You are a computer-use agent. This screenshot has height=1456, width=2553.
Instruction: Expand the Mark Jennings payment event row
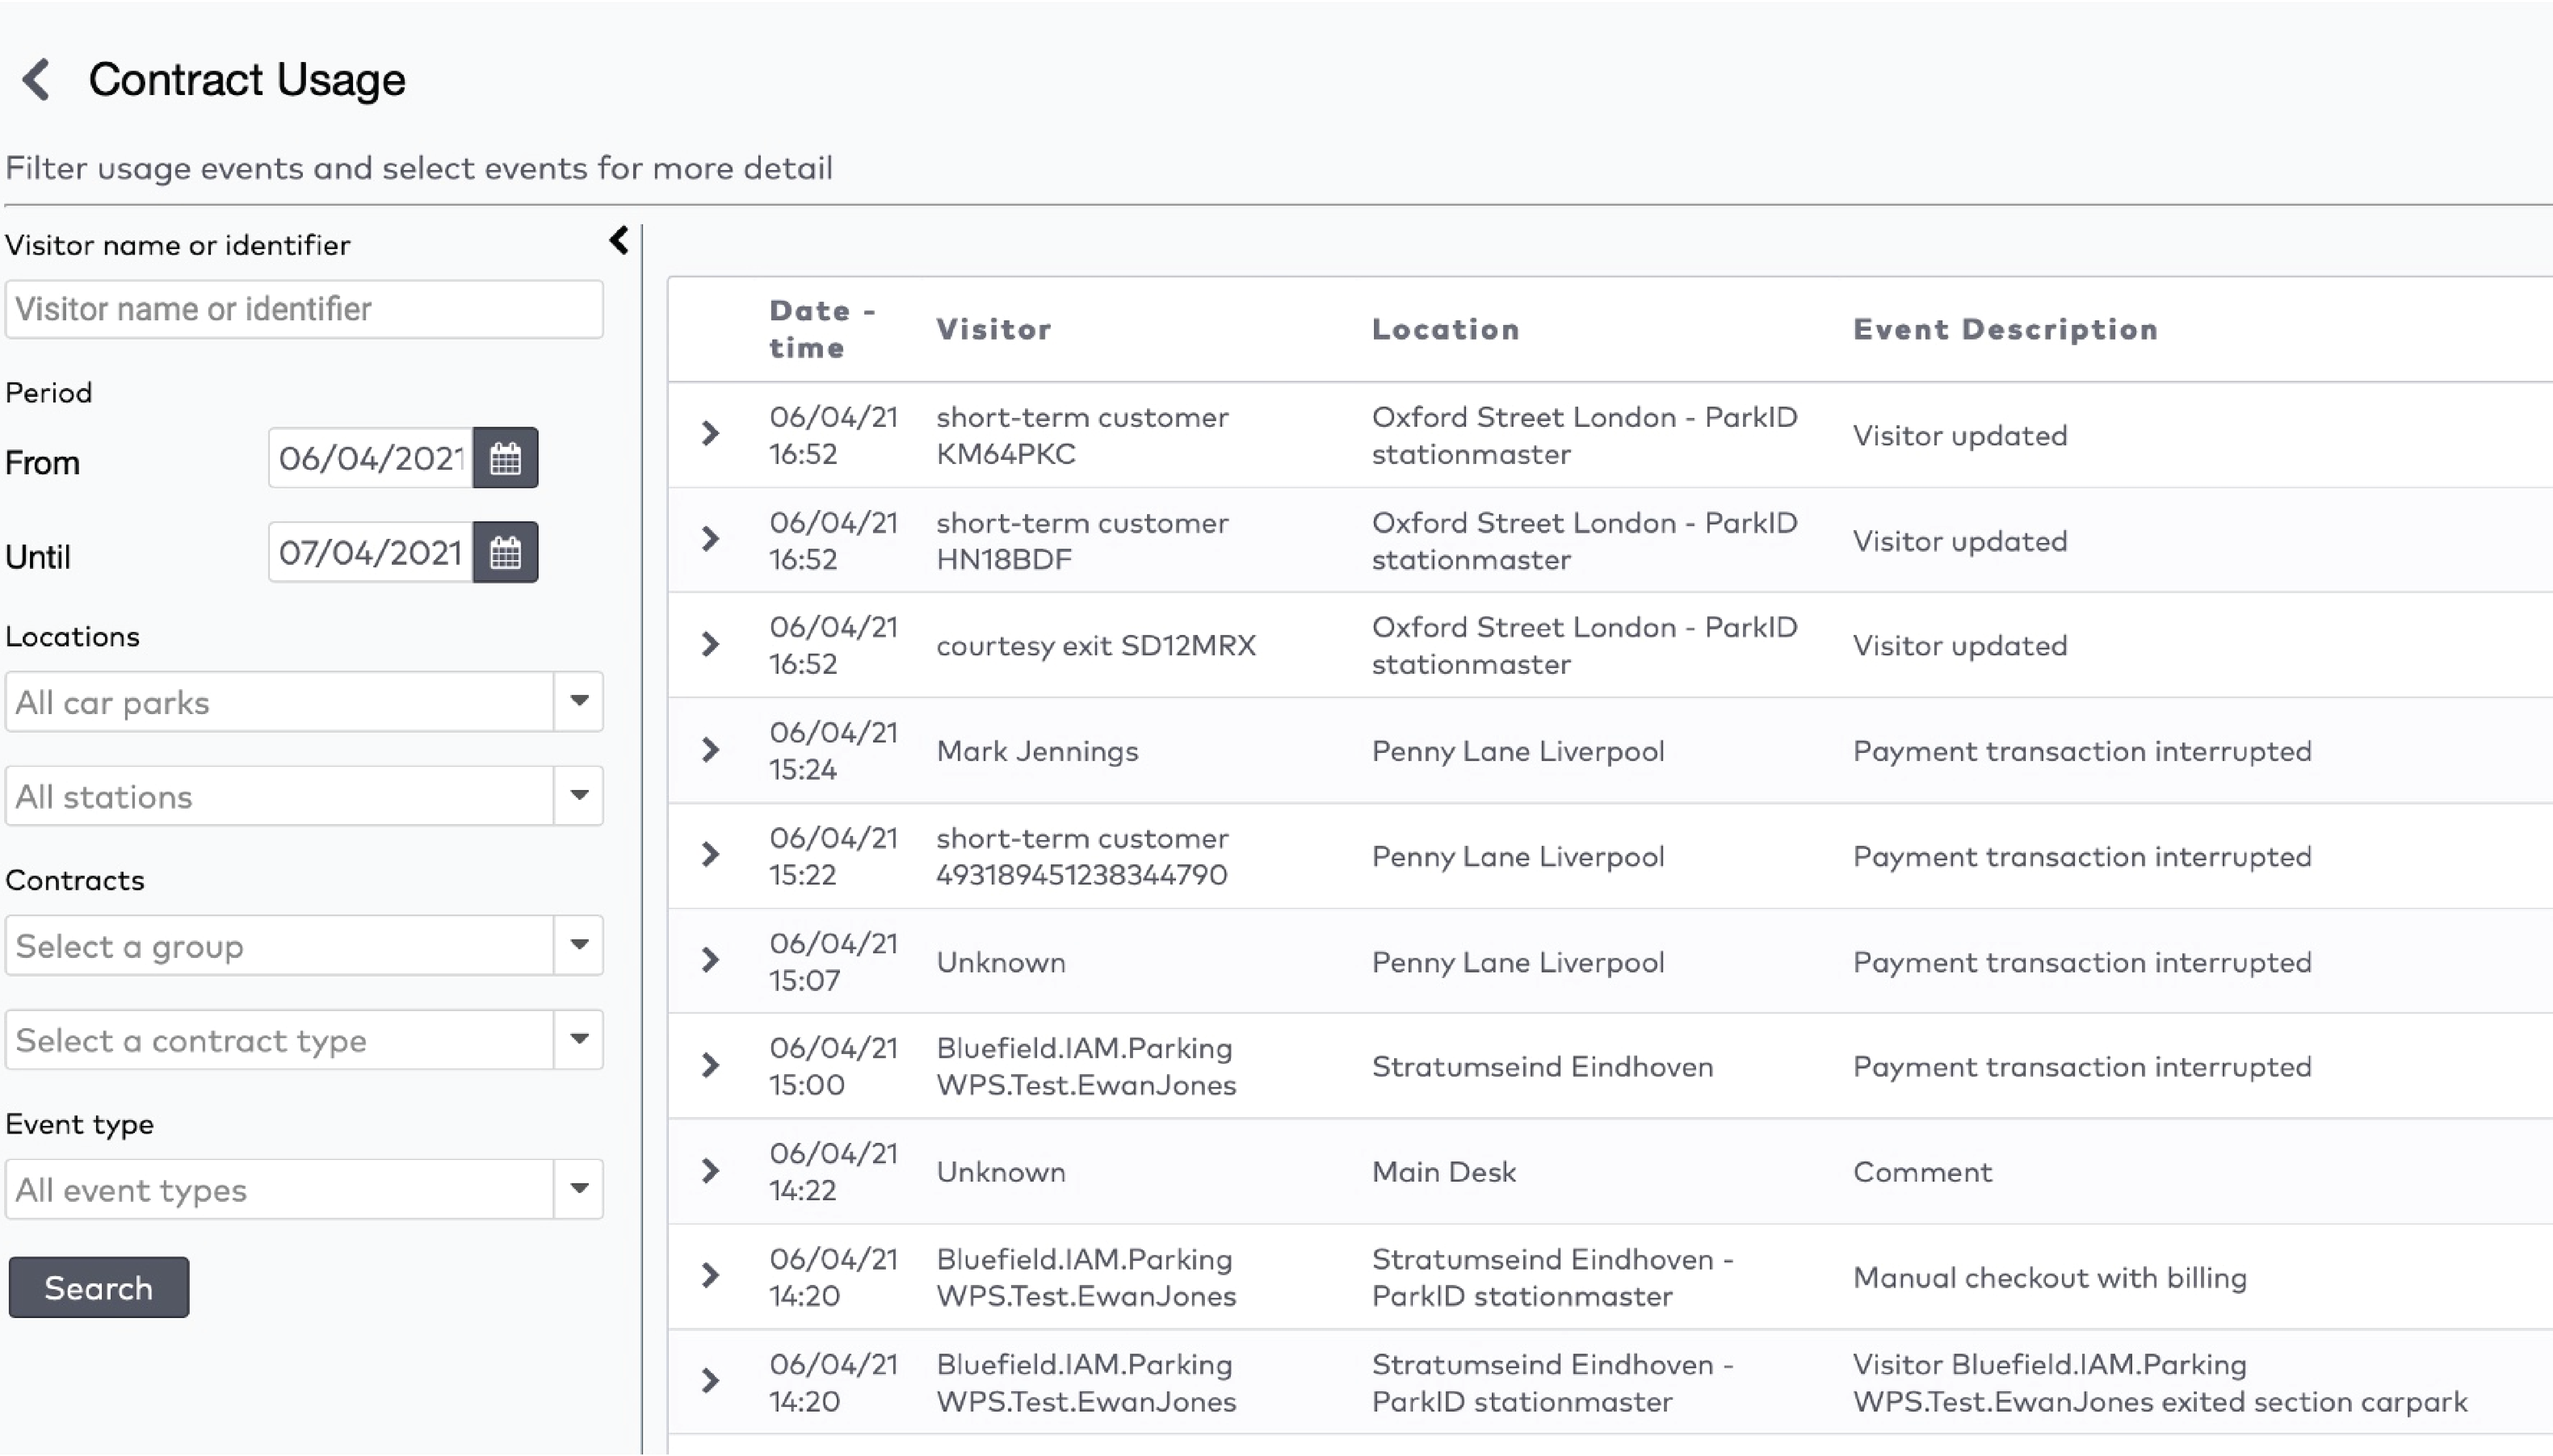(712, 750)
